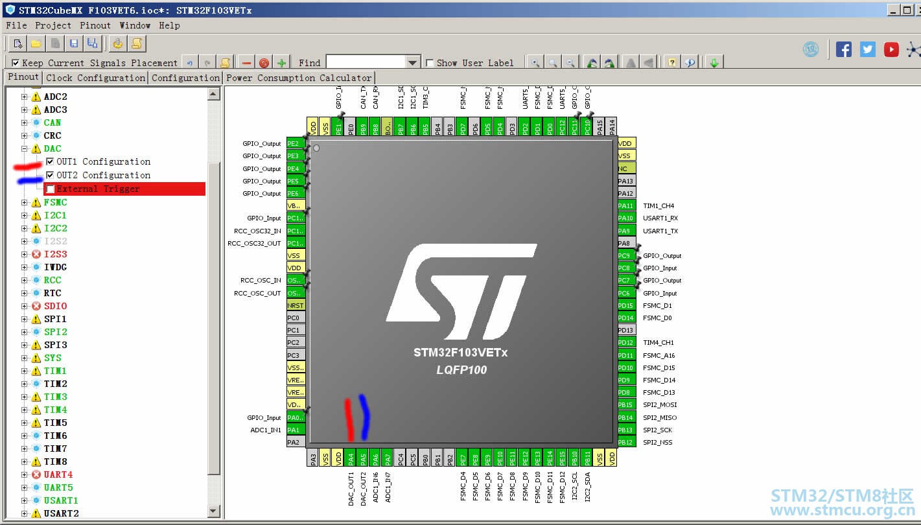This screenshot has width=921, height=525.
Task: Create a new project with toolbar icon
Action: 18,43
